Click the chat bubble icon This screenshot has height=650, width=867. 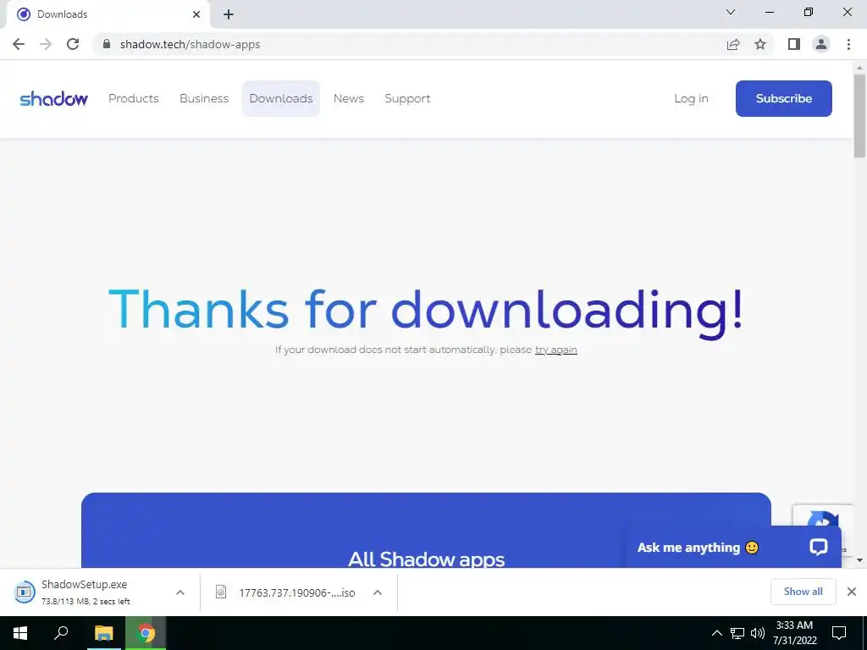click(819, 548)
